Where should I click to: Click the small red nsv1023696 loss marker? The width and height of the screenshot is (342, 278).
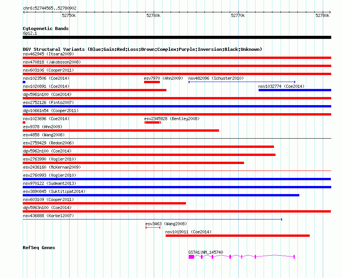pyautogui.click(x=24, y=122)
